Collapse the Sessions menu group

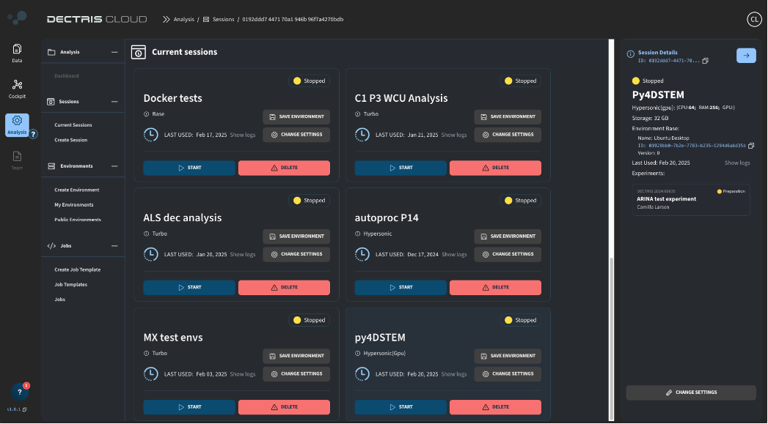114,102
